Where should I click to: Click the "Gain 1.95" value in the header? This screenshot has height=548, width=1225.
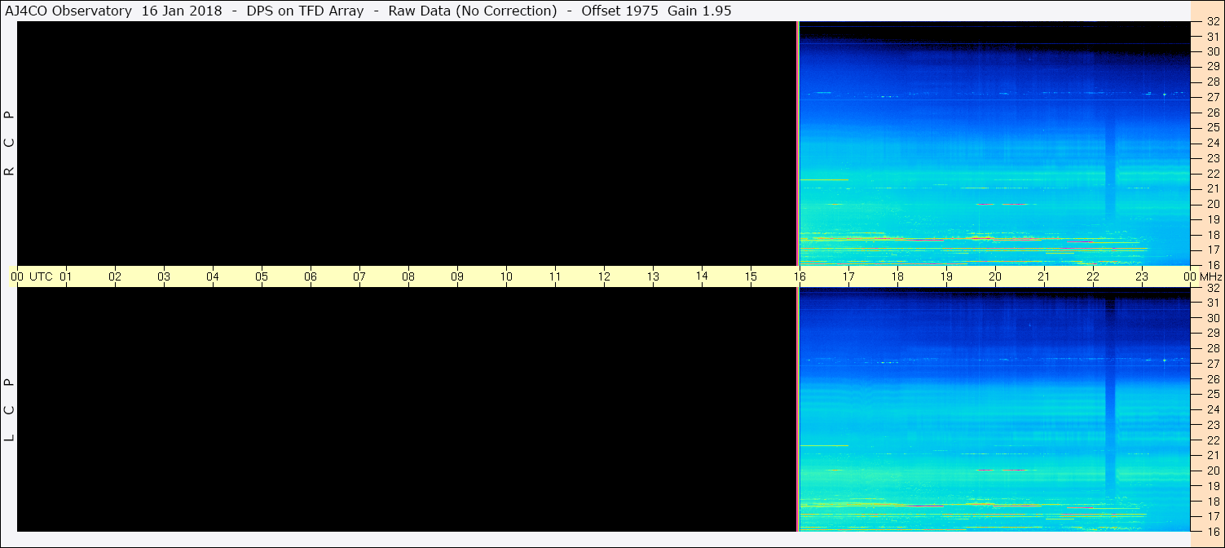coord(699,11)
